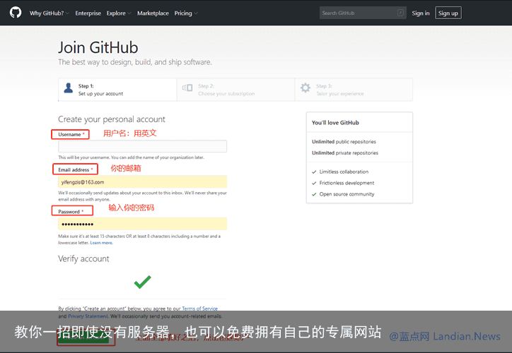
Task: Click the Email address label text
Action: 74,170
